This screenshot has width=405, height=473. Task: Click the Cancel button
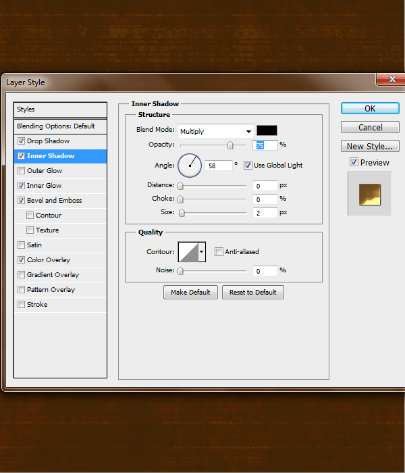click(370, 127)
